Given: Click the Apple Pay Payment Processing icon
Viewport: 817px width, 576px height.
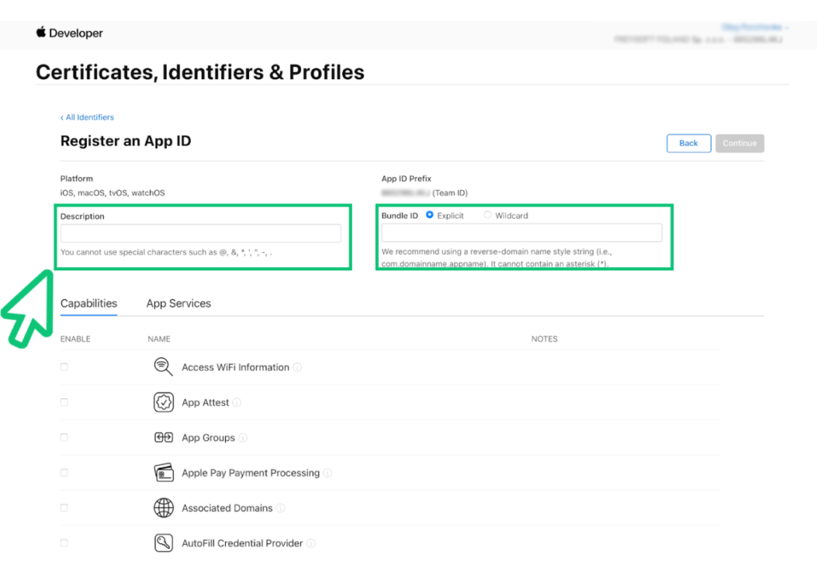Looking at the screenshot, I should [x=163, y=472].
